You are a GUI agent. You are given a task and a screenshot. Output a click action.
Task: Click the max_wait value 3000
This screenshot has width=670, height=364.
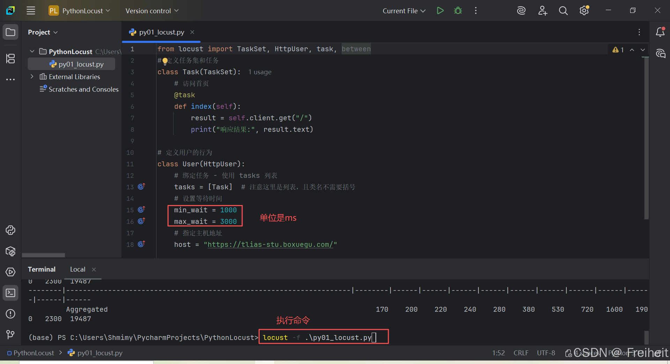pyautogui.click(x=228, y=221)
